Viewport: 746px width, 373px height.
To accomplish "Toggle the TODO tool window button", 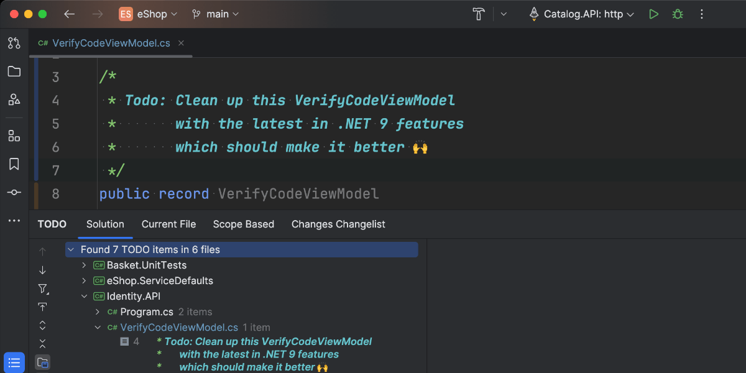I will tap(14, 362).
